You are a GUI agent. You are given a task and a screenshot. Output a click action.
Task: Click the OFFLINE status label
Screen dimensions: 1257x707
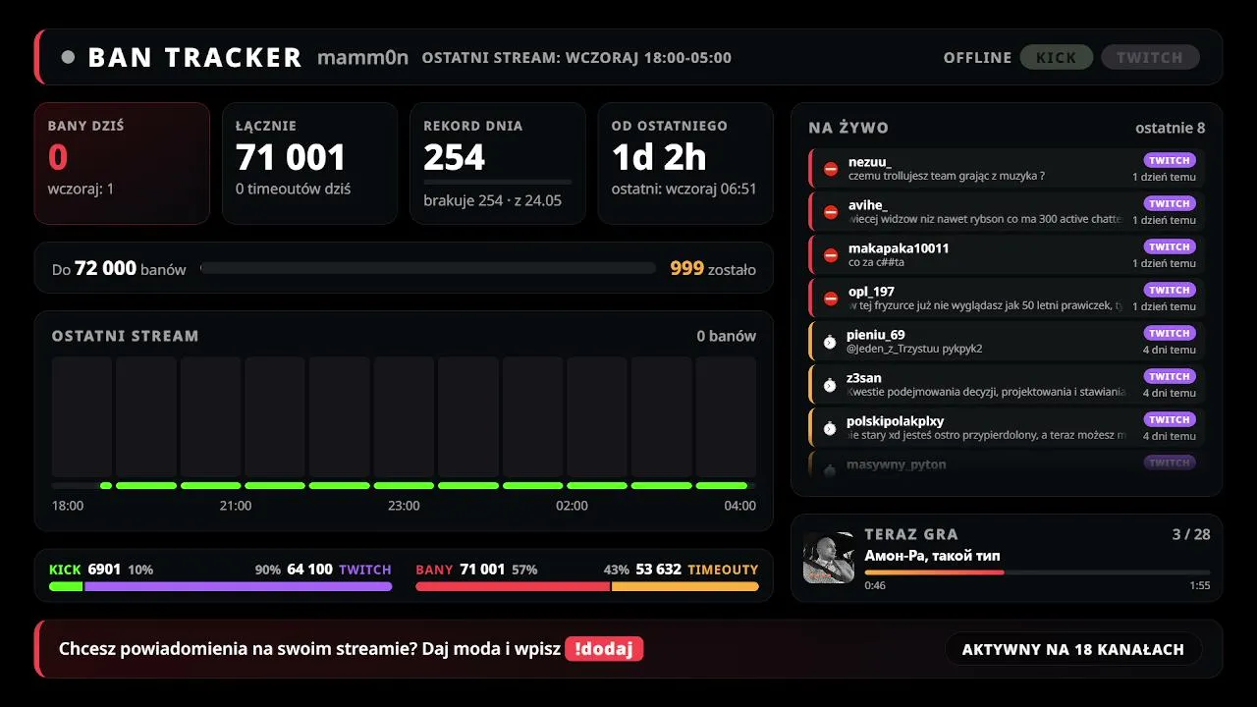tap(977, 57)
